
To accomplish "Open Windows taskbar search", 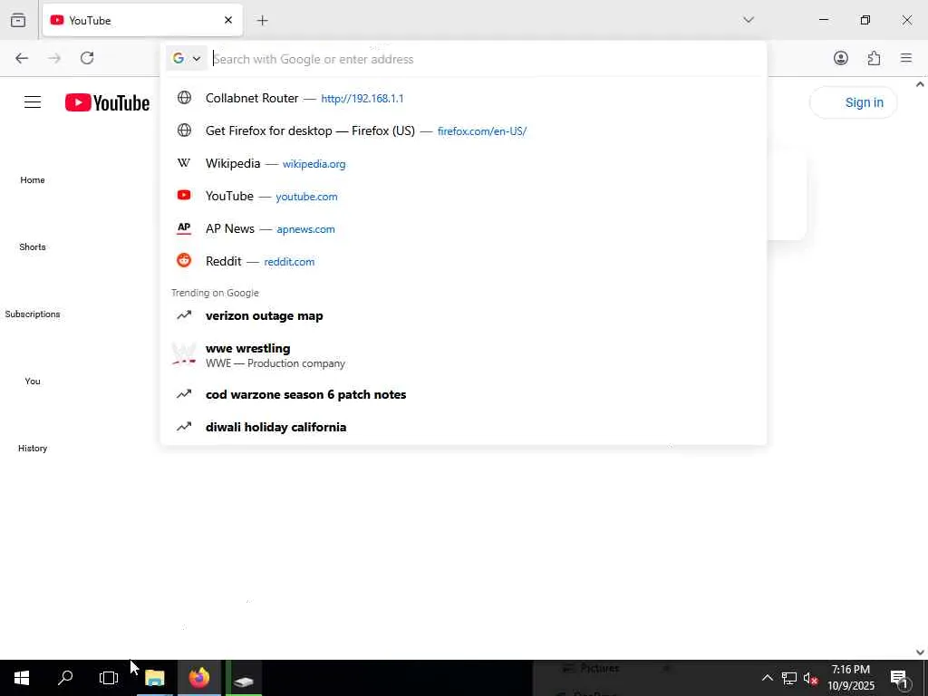I will coord(65,678).
